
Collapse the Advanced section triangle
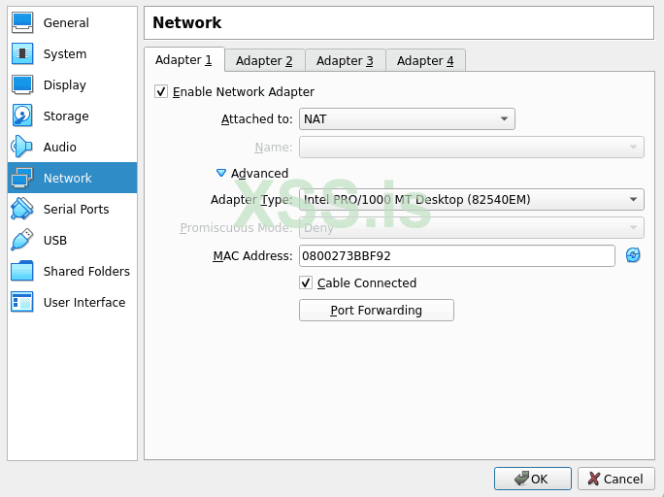pyautogui.click(x=221, y=174)
